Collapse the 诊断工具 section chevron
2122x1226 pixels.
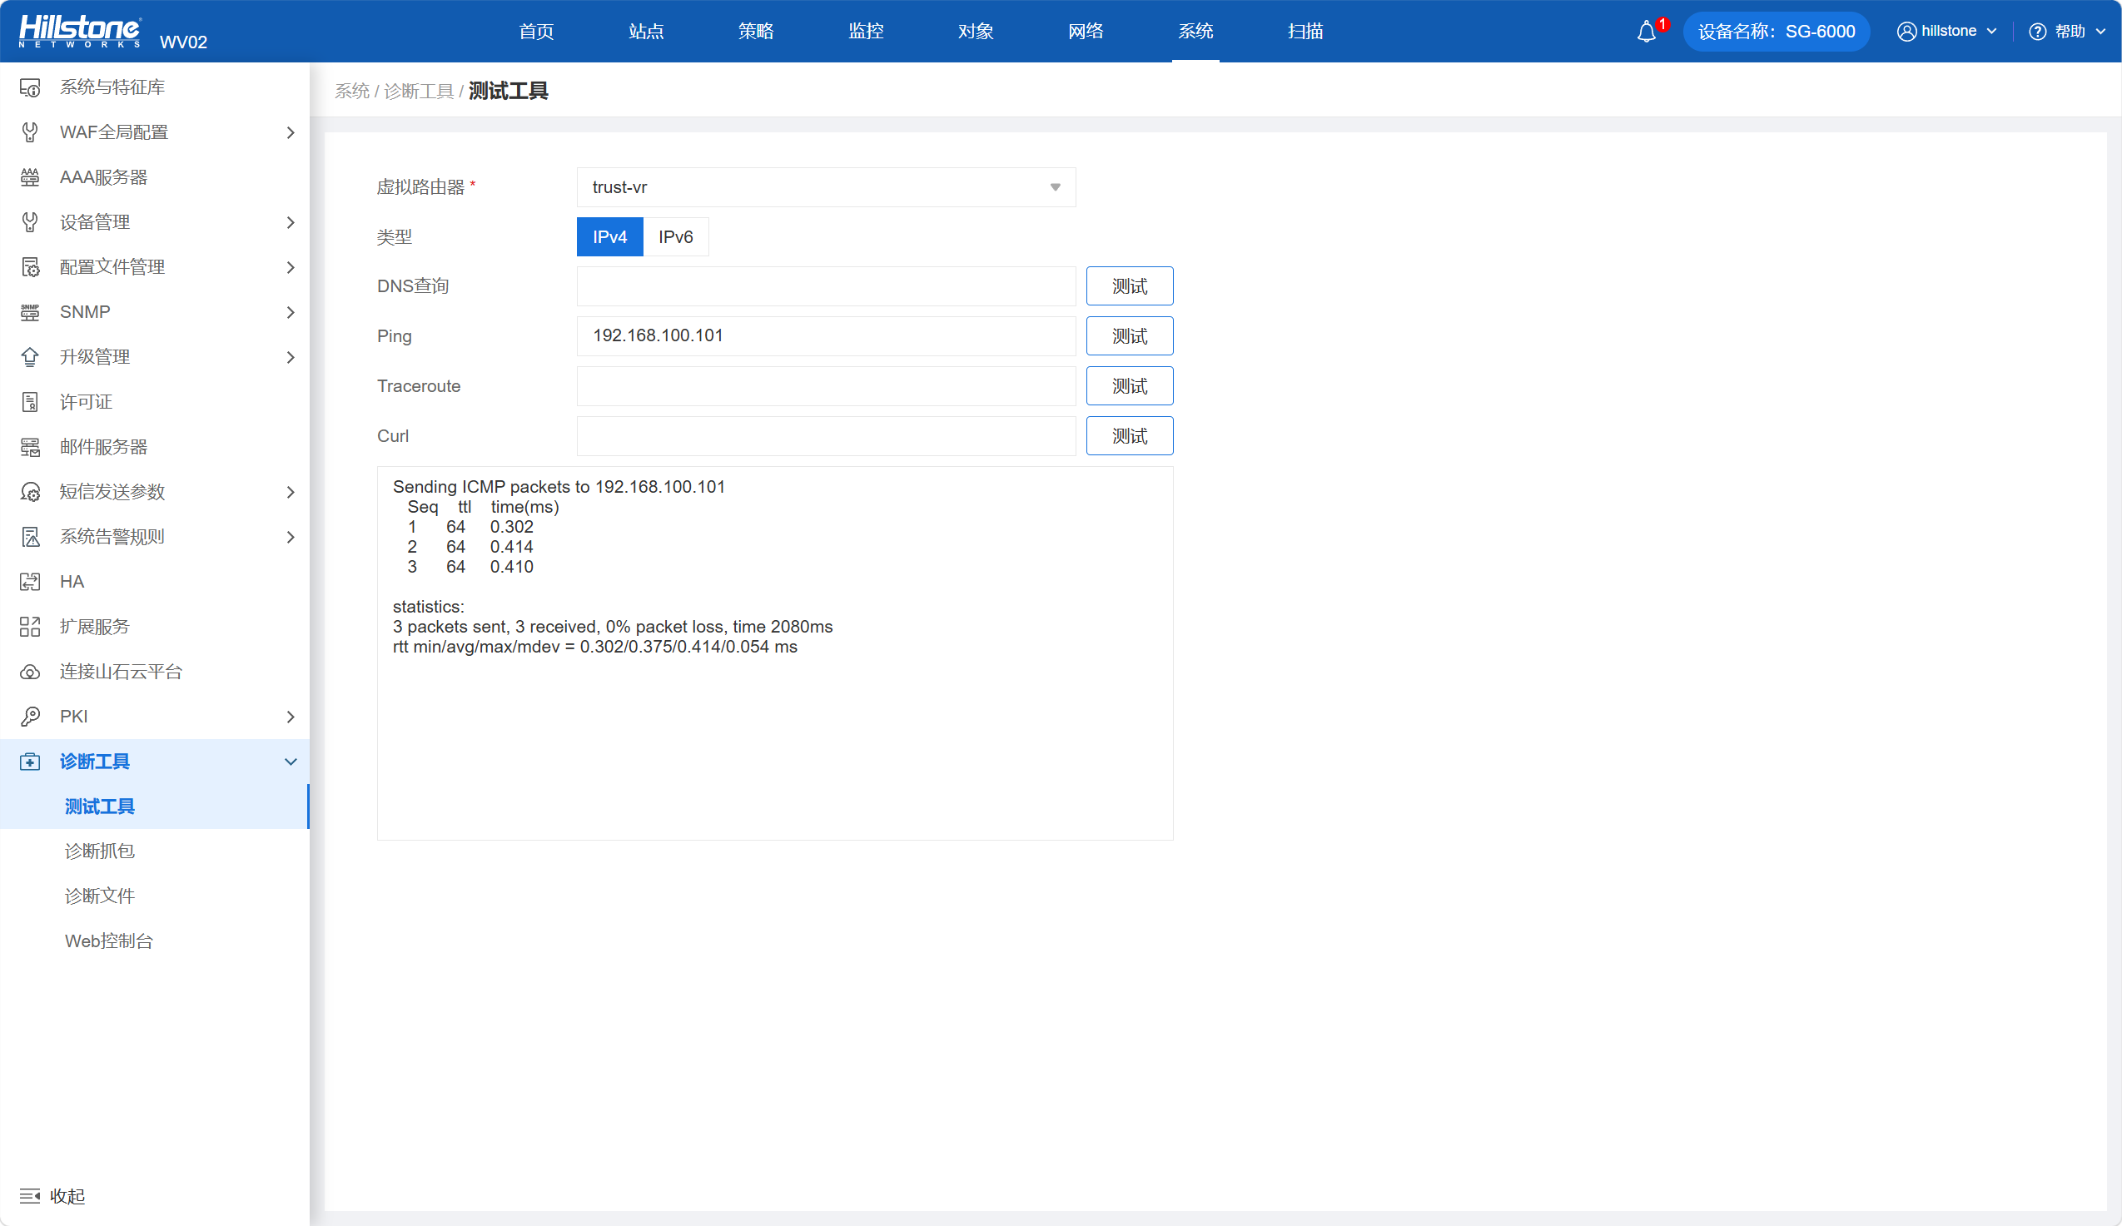pyautogui.click(x=291, y=762)
